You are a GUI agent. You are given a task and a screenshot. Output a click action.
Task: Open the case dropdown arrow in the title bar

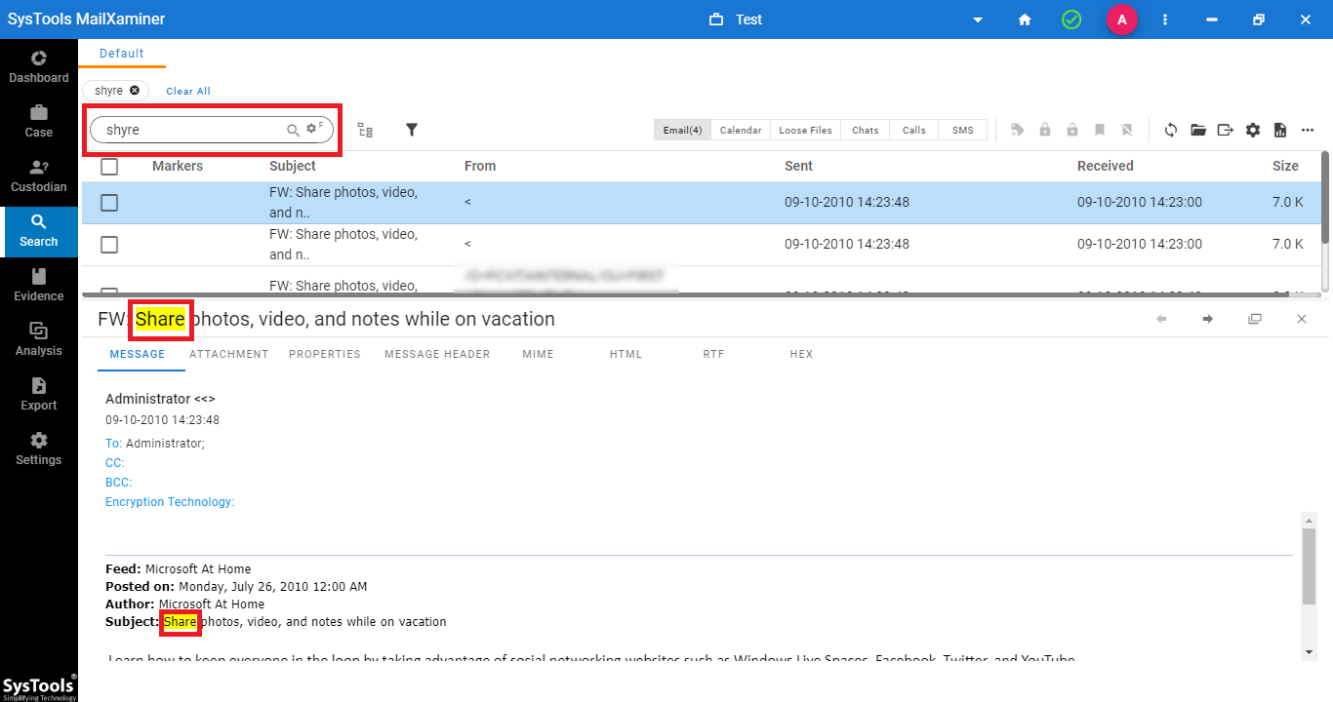coord(978,19)
